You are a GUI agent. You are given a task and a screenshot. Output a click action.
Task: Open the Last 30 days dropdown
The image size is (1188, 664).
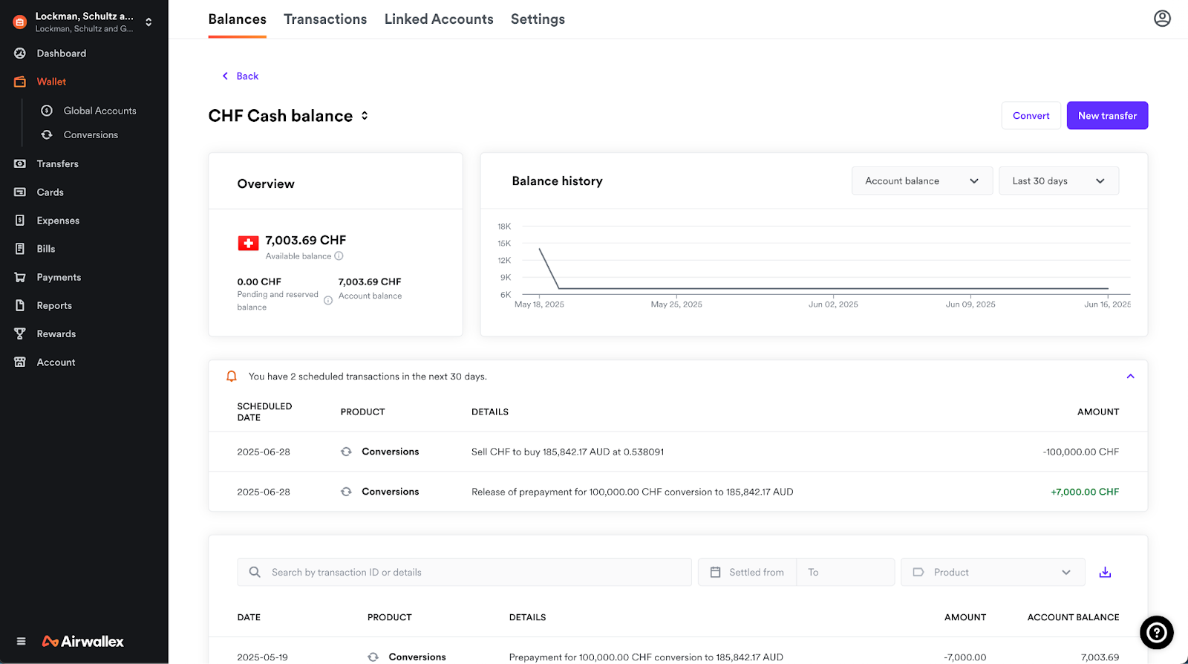click(x=1058, y=181)
